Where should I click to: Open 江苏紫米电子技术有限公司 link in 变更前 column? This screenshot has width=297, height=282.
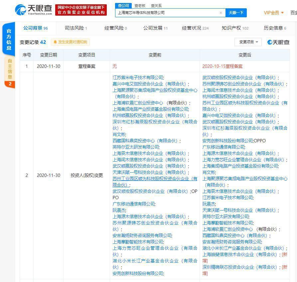[x=138, y=77]
